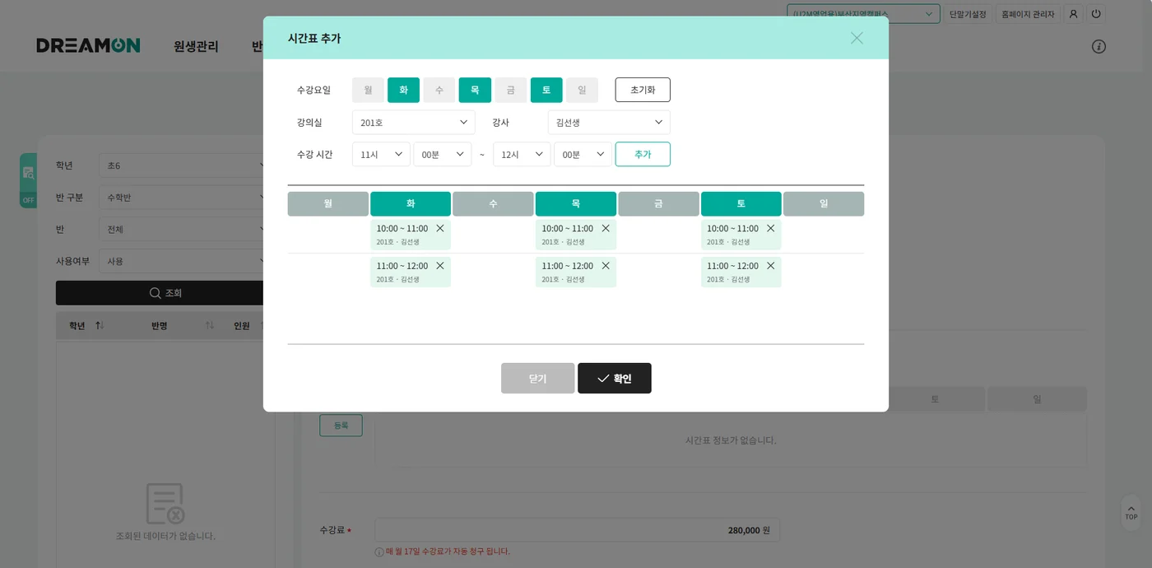1152x568 pixels.
Task: Open end hour 12시 dropdown
Action: click(522, 154)
